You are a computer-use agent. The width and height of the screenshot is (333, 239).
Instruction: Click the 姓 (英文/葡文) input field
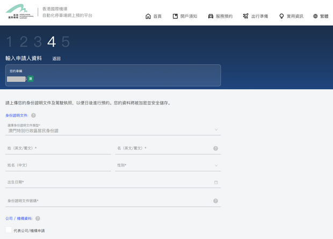[58, 148]
